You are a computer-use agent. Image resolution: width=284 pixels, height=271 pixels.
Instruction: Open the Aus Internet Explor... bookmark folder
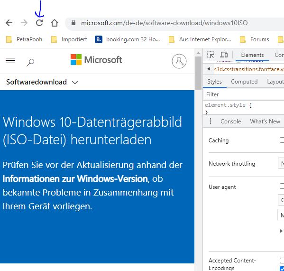click(x=200, y=39)
